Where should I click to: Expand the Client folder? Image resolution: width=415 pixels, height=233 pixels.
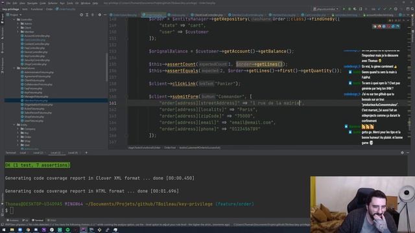pos(18,27)
